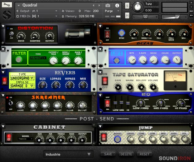Toggle the AUX panel button
194x162 pixels.
(191, 11)
